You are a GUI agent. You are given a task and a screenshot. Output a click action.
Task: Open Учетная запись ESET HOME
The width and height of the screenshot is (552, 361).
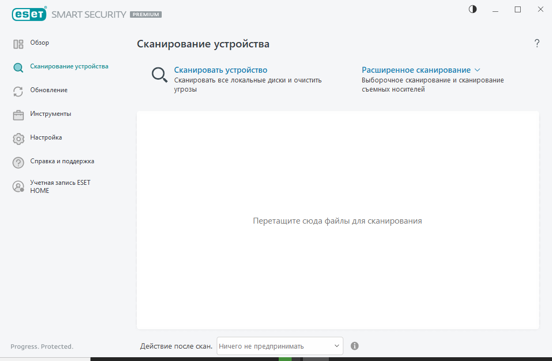click(x=60, y=186)
